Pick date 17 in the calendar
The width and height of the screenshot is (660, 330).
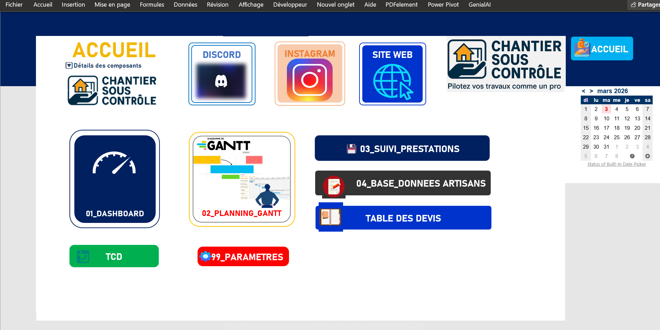[x=606, y=128]
